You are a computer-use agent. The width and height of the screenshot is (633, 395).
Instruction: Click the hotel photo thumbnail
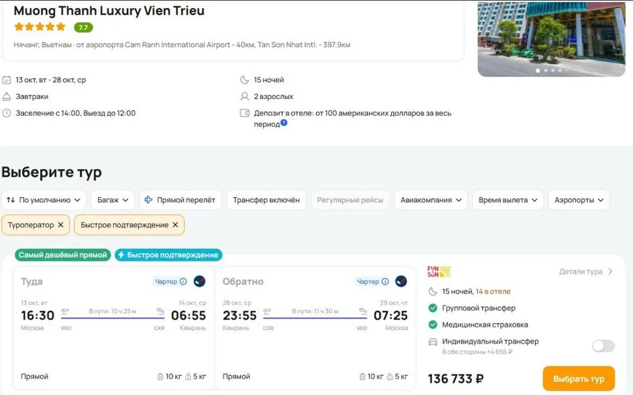[x=551, y=38]
